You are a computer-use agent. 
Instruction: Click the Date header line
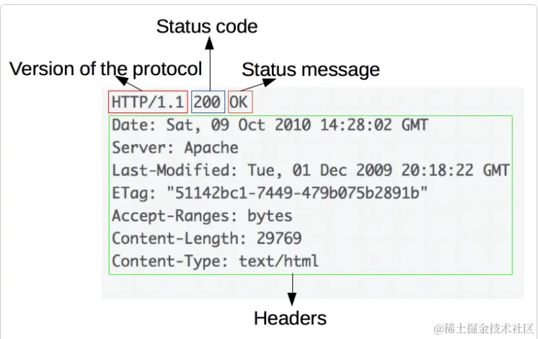point(269,126)
